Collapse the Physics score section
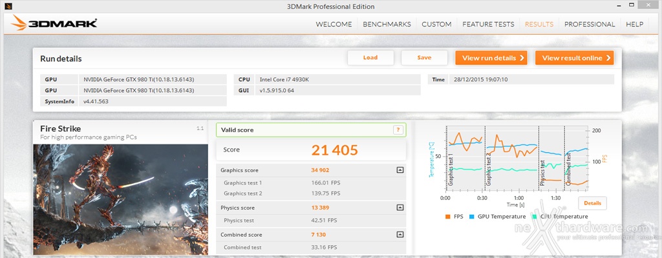The width and height of the screenshot is (662, 258). (x=400, y=208)
